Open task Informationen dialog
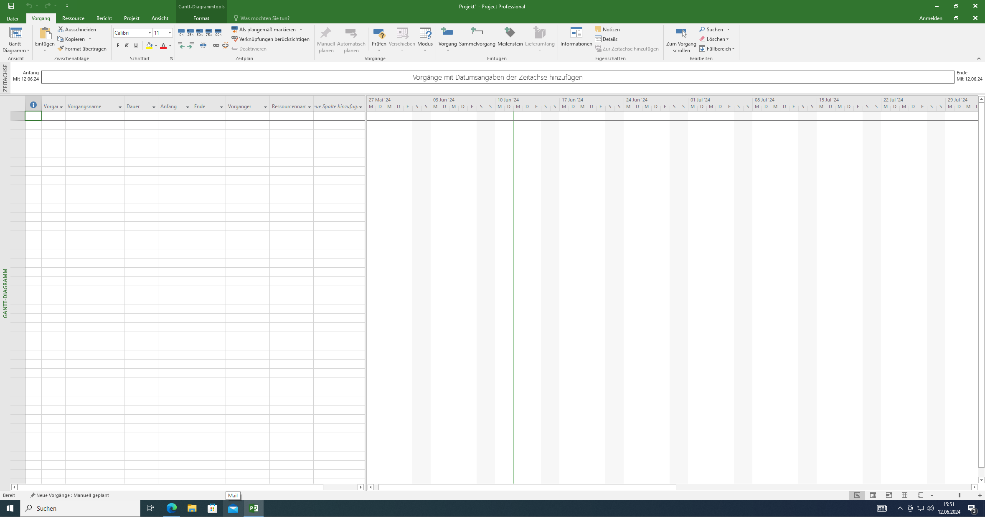 576,37
